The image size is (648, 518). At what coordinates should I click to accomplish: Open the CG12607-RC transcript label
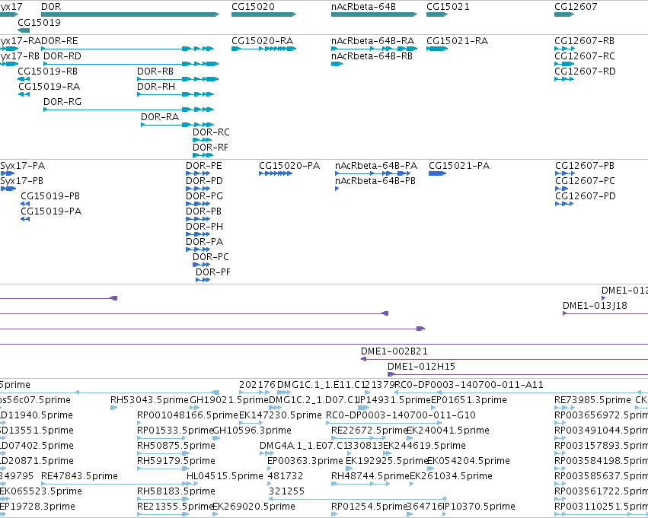[x=585, y=56]
